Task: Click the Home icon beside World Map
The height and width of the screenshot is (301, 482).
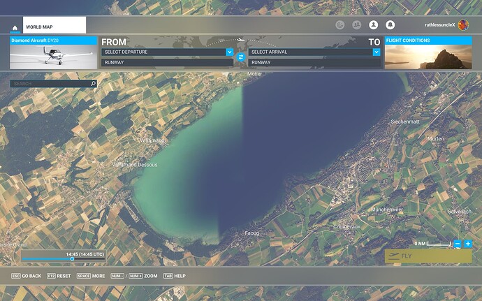Action: pos(14,27)
